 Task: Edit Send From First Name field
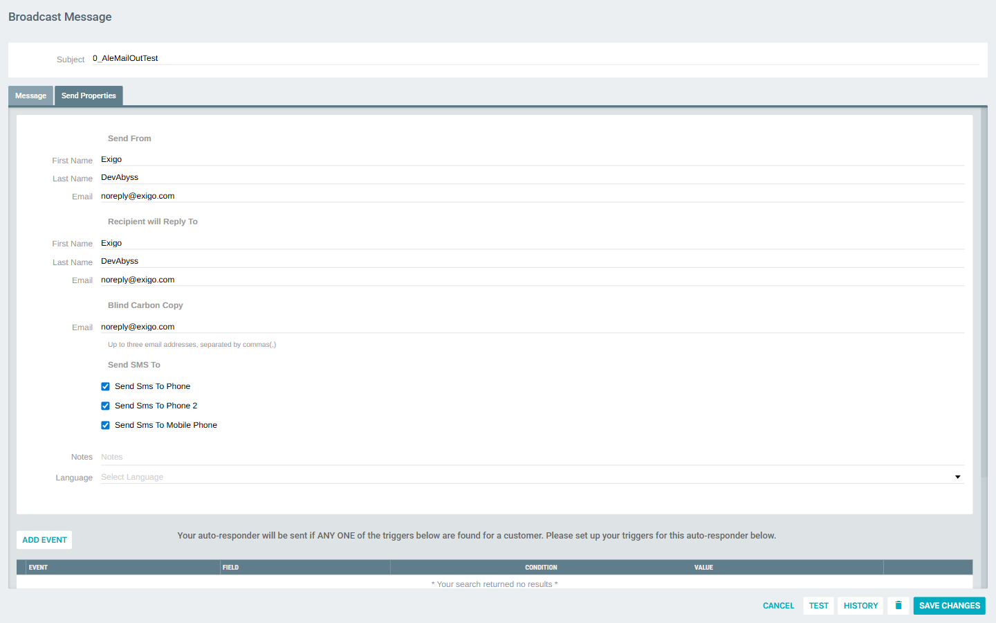532,159
